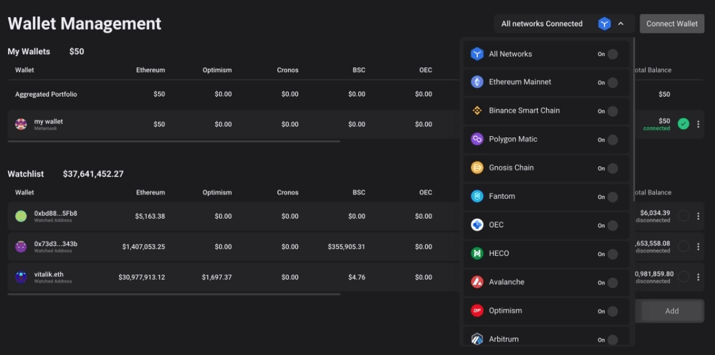Click the Binance Smart Chain logo icon

[x=477, y=110]
